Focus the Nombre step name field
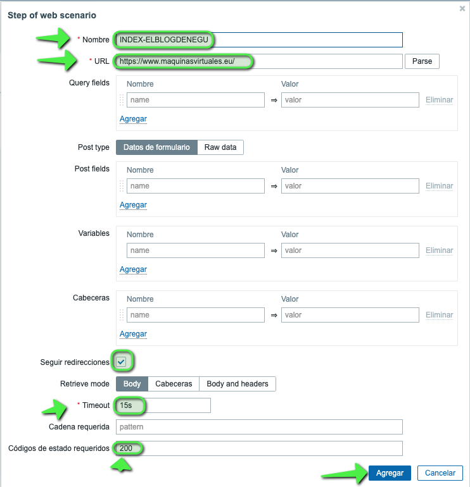 pos(258,40)
